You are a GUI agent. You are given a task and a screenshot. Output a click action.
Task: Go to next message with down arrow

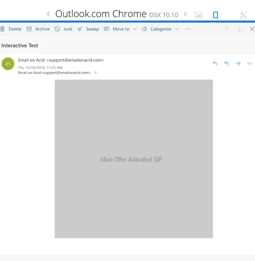[x=239, y=29]
